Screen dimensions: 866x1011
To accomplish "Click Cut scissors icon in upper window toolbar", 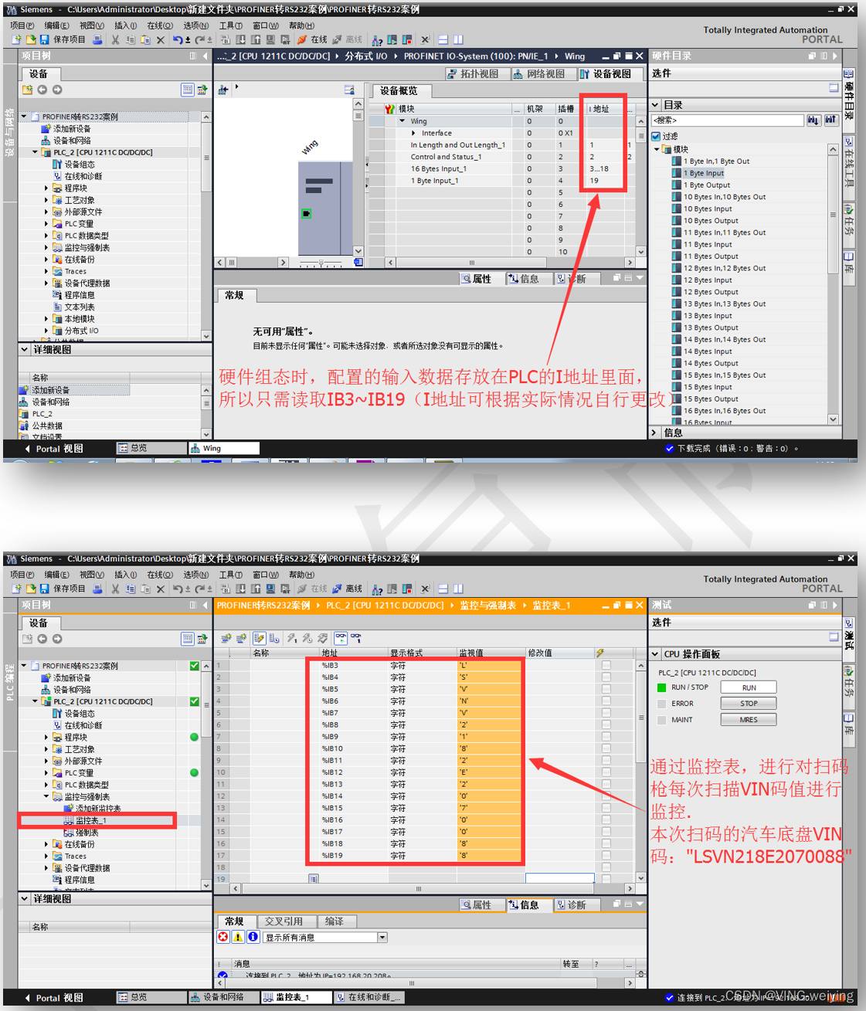I will 115,40.
